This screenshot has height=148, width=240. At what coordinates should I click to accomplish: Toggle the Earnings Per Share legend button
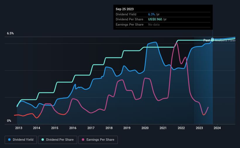click(x=98, y=140)
